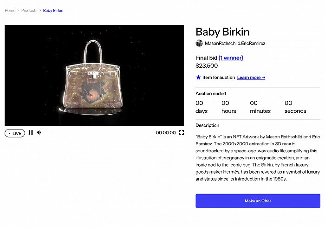The width and height of the screenshot is (325, 227).
Task: Click the blue star auction icon
Action: tap(198, 78)
